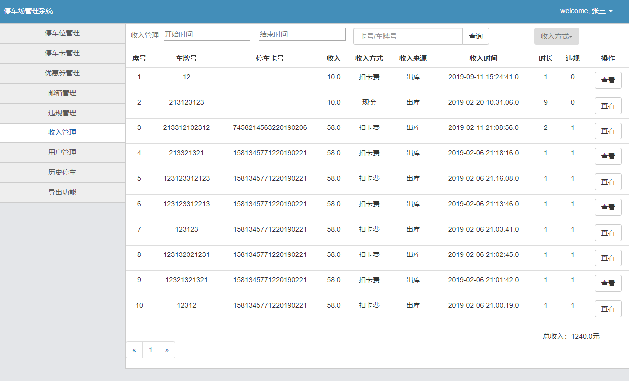Select the 用户管理 sidebar item
The height and width of the screenshot is (381, 629).
click(62, 152)
